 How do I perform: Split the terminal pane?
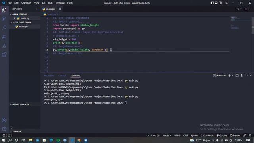[237, 75]
